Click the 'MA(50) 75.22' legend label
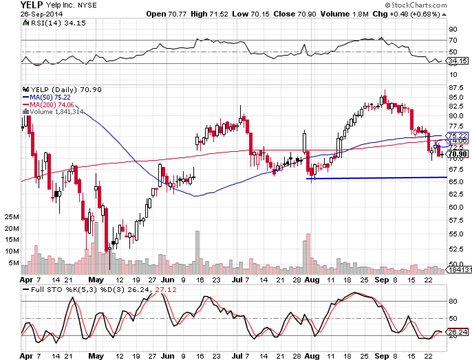The height and width of the screenshot is (360, 472). 50,97
